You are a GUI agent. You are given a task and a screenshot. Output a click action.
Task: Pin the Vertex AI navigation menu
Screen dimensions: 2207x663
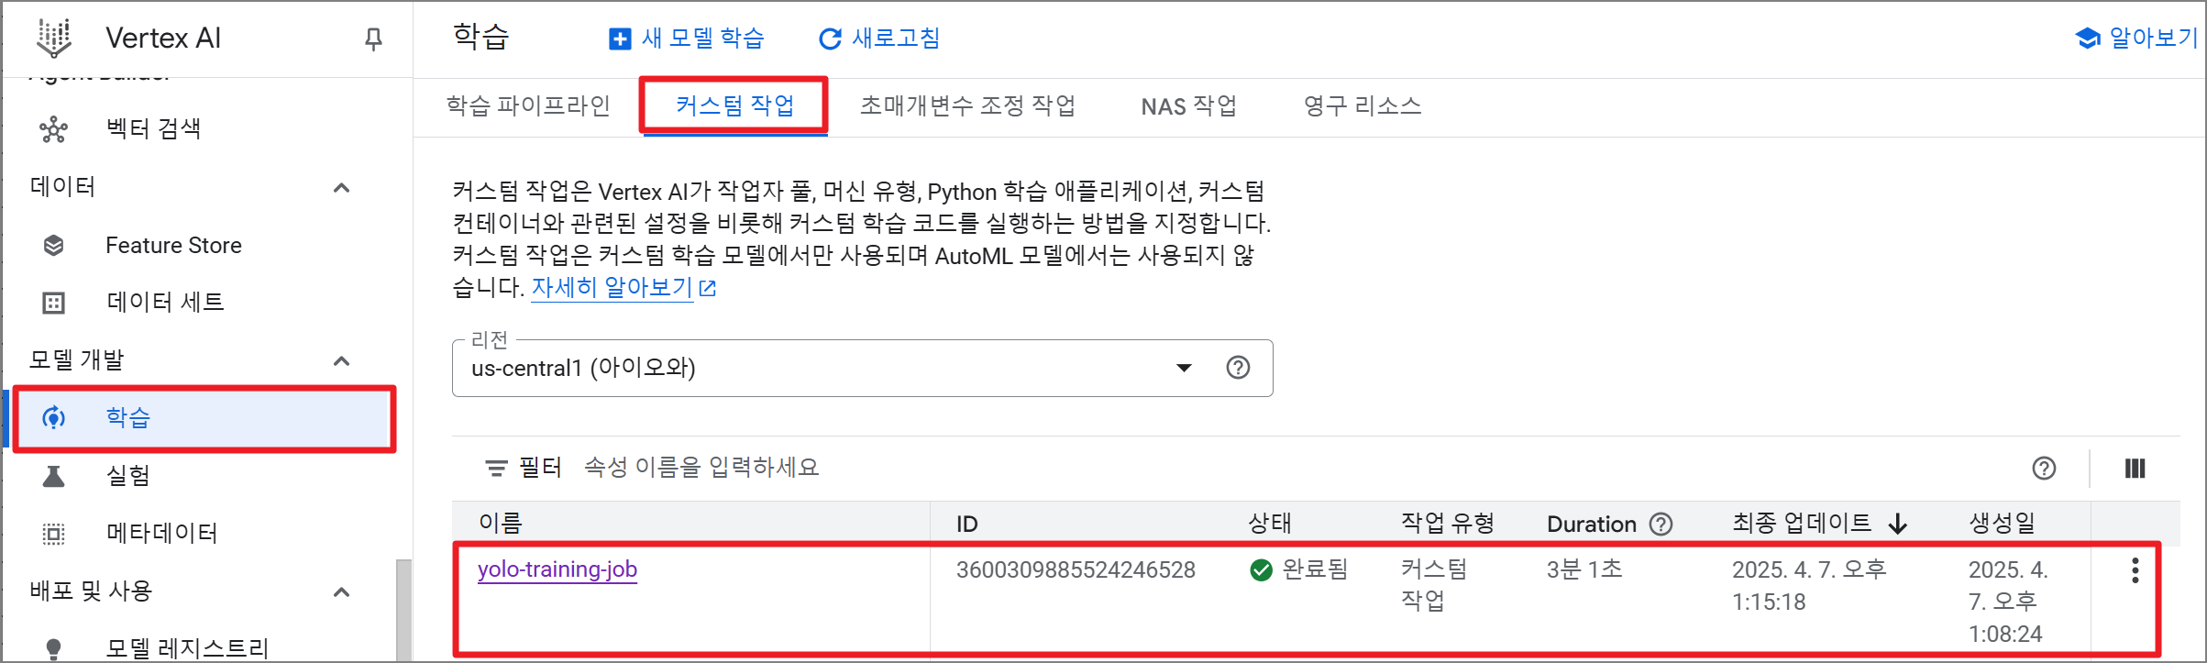point(373,39)
